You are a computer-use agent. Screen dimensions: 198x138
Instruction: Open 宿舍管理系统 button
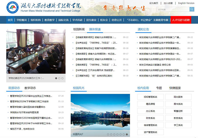point(150,125)
